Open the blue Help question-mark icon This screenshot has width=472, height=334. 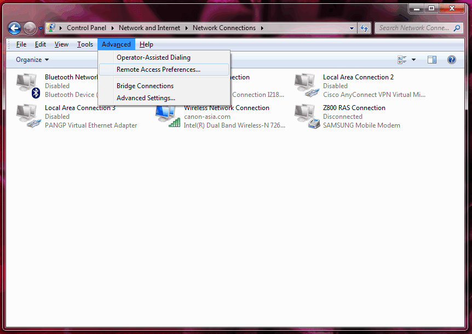coord(452,60)
